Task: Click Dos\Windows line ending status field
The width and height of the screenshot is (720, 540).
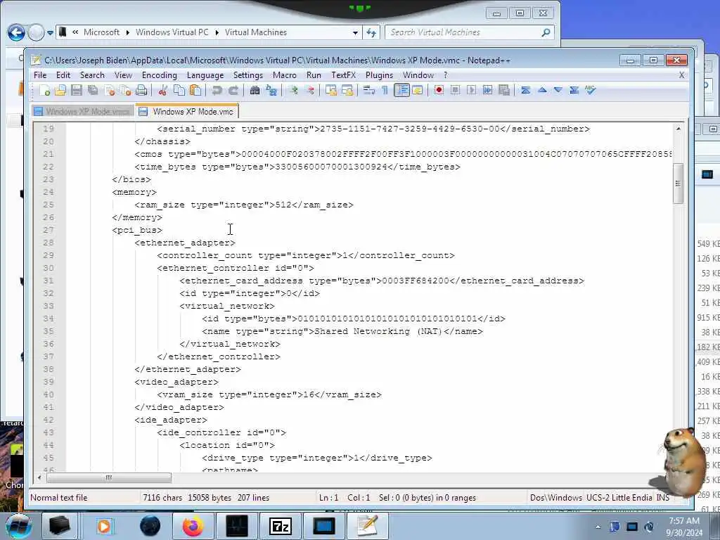Action: point(556,497)
